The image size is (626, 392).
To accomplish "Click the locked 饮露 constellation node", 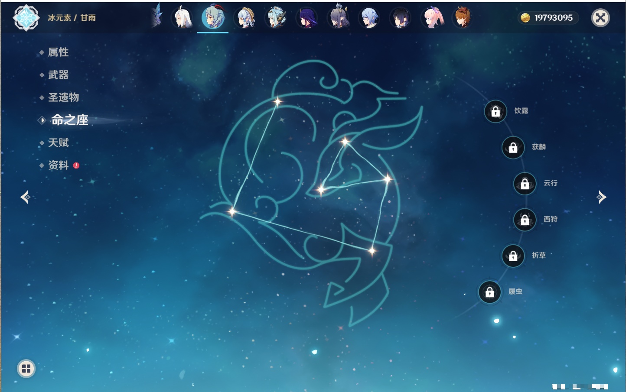I will tap(496, 112).
